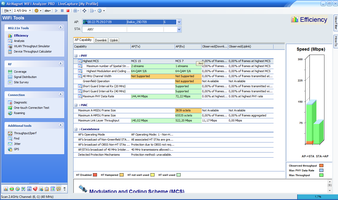The height and width of the screenshot is (200, 338).
Task: Click the Site Survey icon
Action: point(10,82)
